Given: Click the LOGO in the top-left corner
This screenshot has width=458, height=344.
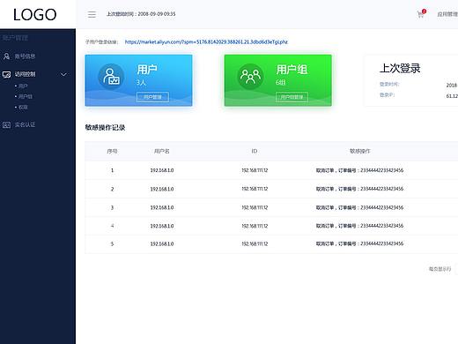Looking at the screenshot, I should tap(35, 14).
